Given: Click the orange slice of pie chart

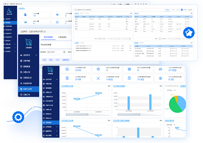Looking at the screenshot, I should coord(176,98).
